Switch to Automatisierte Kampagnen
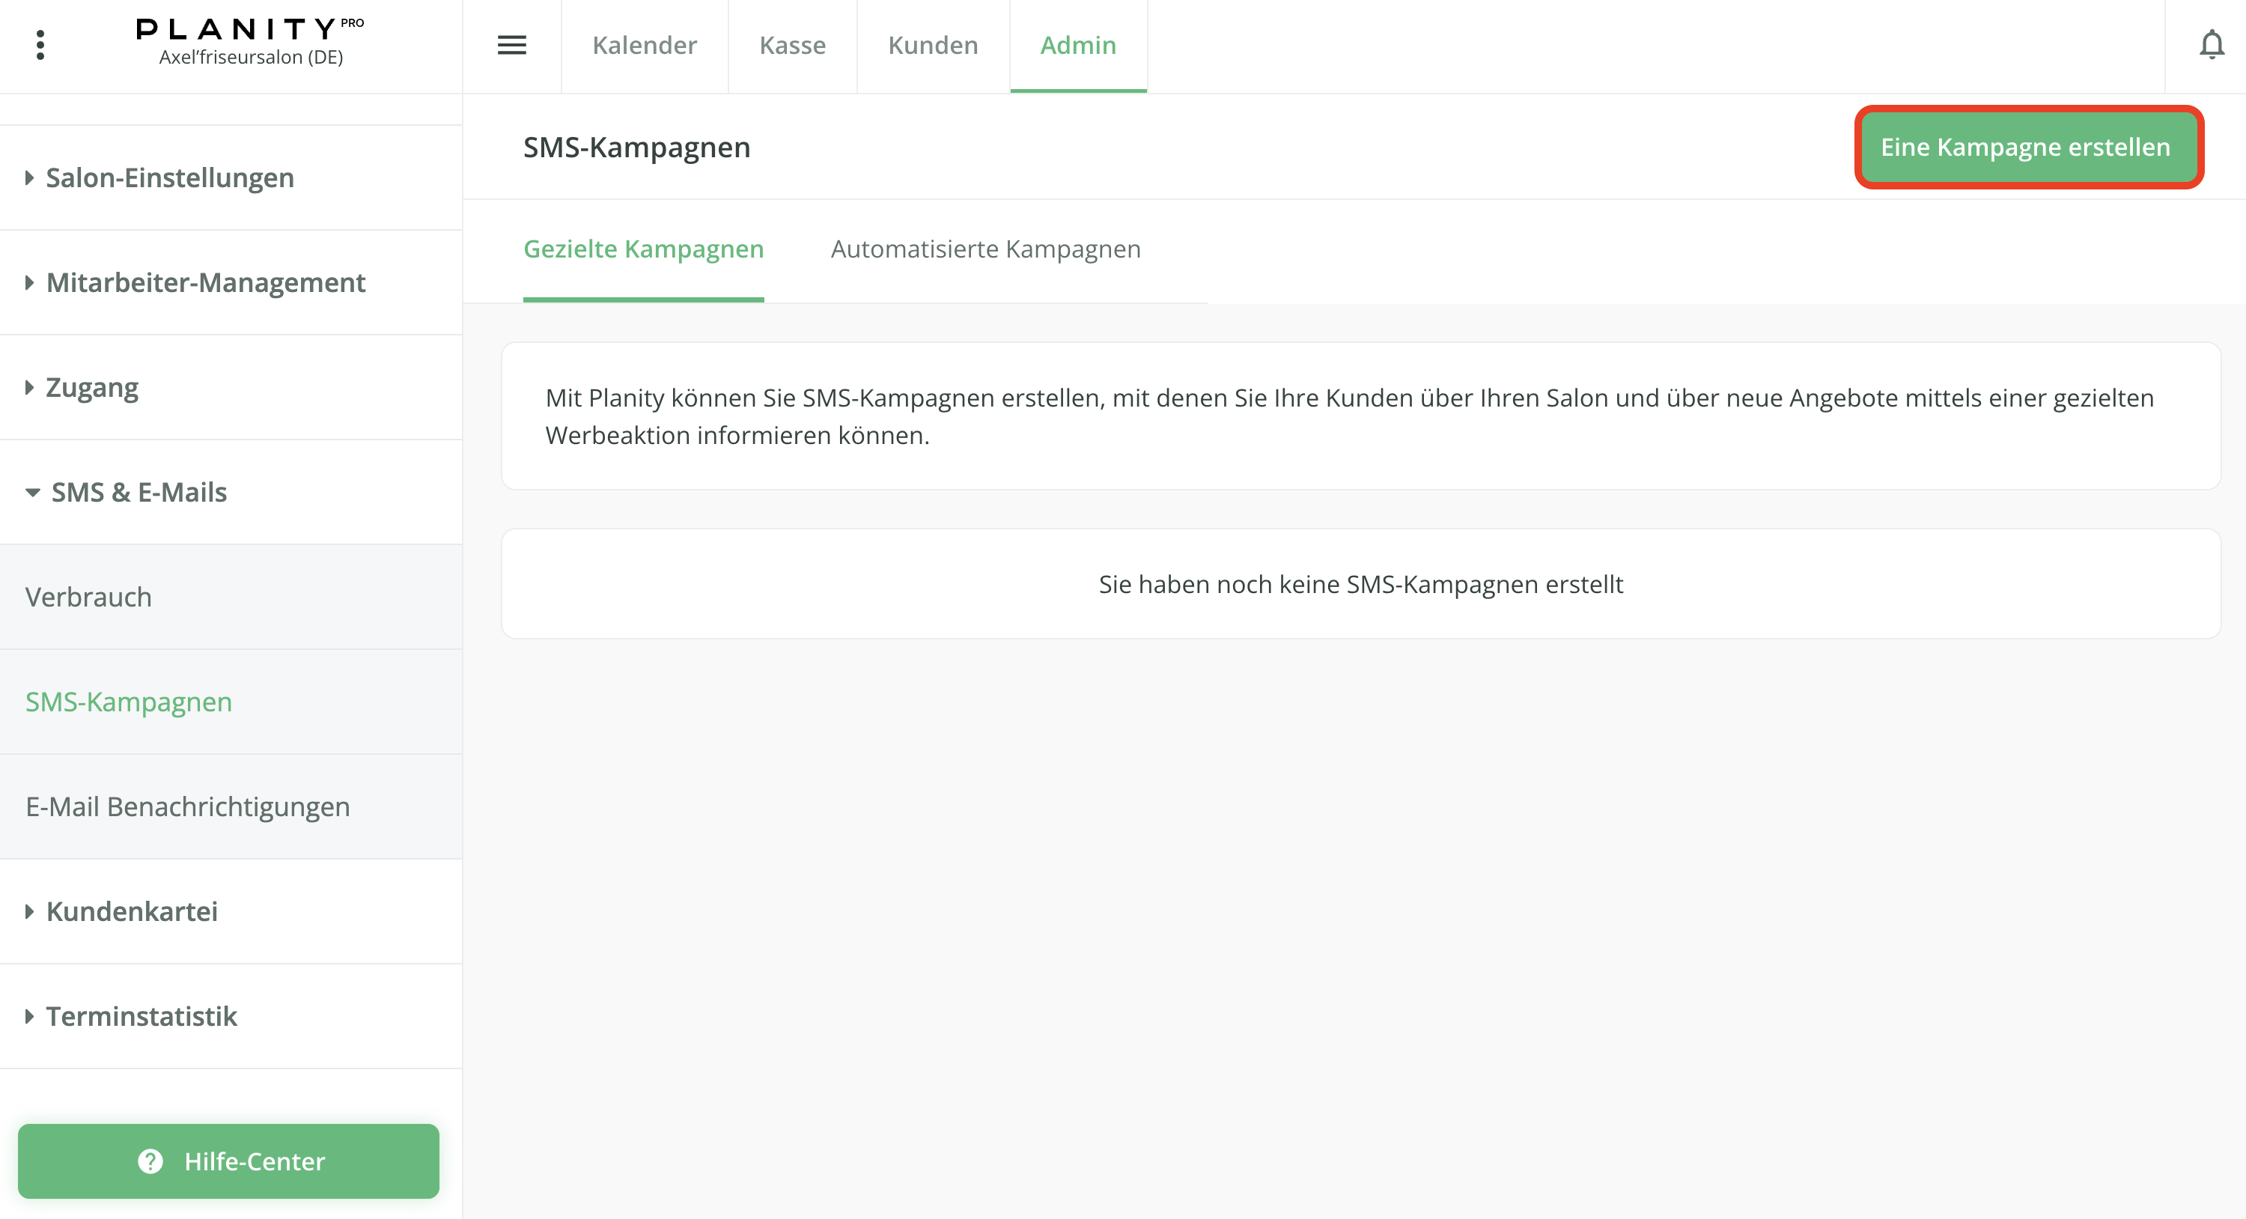 click(985, 249)
